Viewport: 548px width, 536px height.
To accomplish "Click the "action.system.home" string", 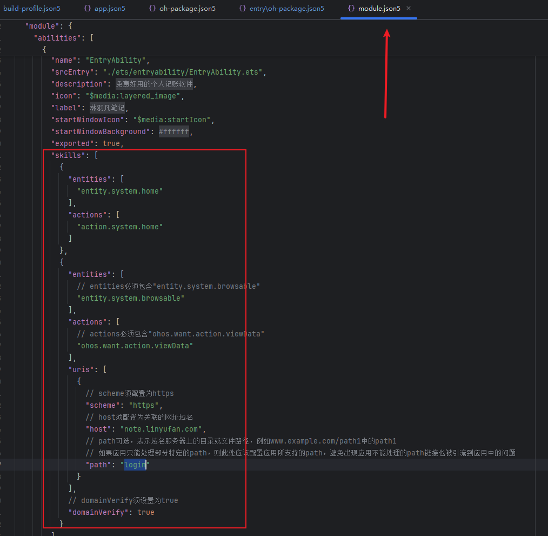I will click(120, 227).
